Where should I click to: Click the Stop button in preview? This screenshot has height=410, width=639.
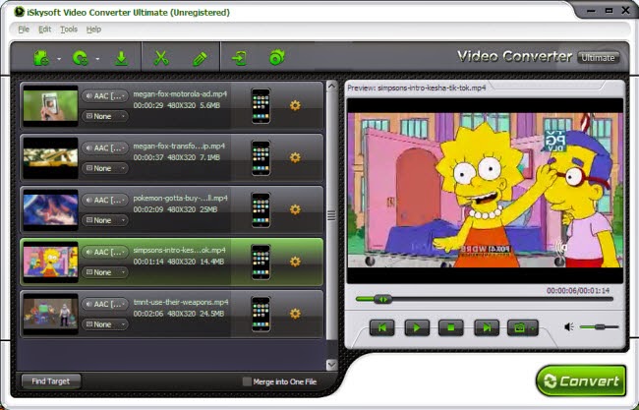[x=450, y=327]
